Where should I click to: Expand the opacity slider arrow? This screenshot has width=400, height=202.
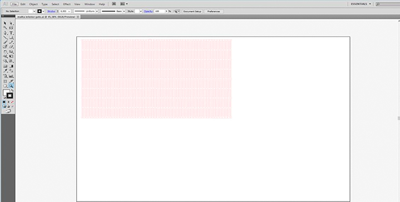pos(166,12)
